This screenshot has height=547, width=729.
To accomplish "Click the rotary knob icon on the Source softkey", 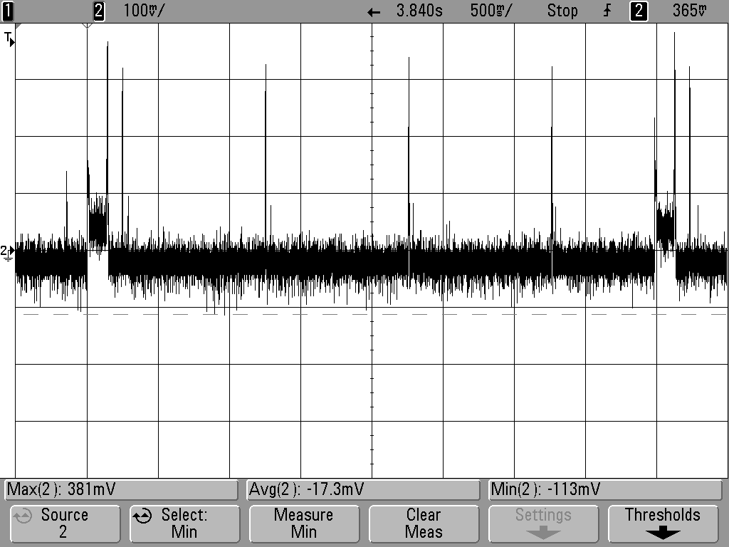I will pyautogui.click(x=22, y=516).
